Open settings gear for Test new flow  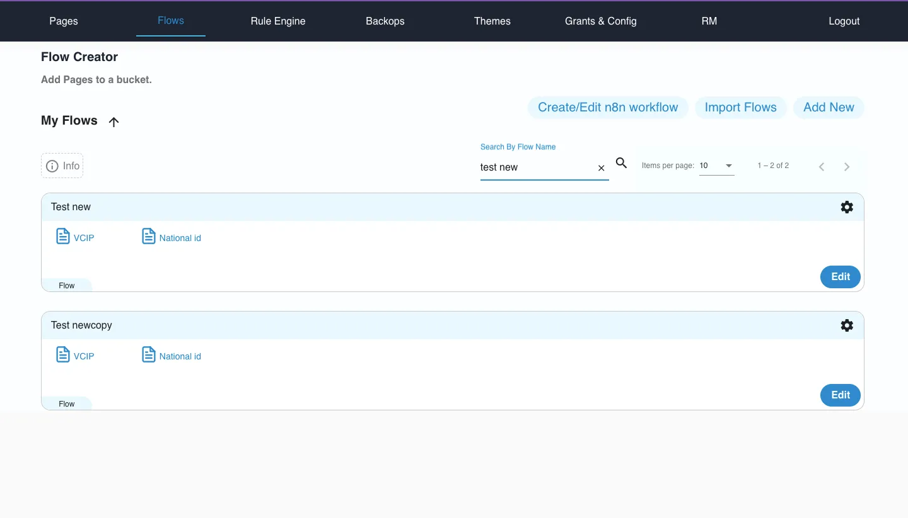point(847,207)
